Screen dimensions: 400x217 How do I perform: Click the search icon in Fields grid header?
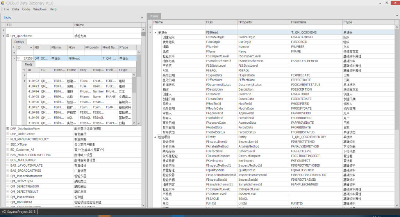pos(24,70)
